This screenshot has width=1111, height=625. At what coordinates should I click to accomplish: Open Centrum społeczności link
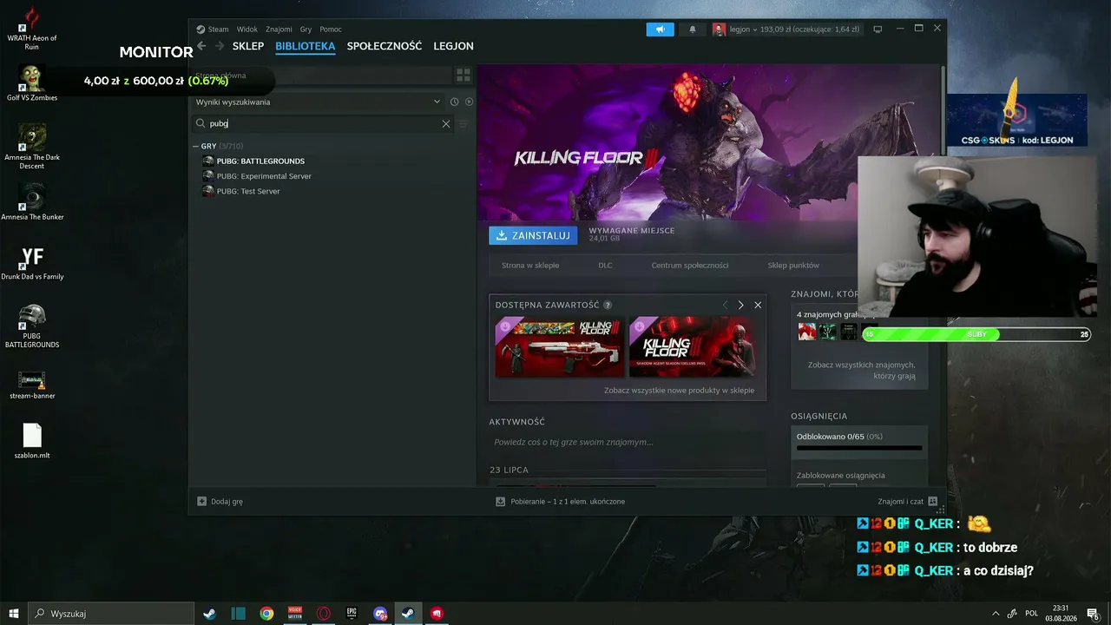[x=690, y=266]
